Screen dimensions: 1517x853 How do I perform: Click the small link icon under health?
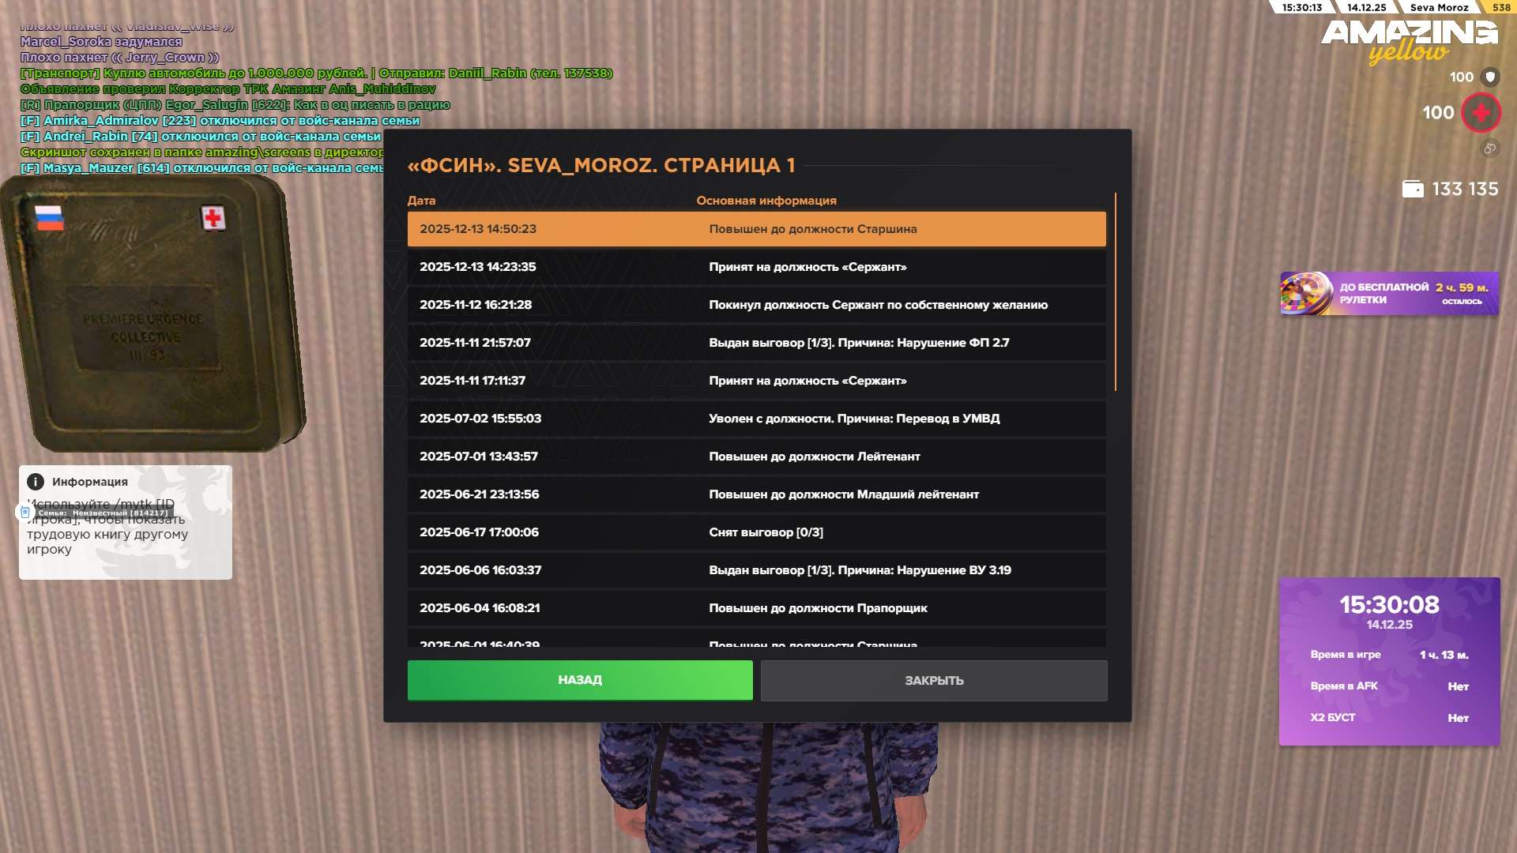pos(1489,148)
